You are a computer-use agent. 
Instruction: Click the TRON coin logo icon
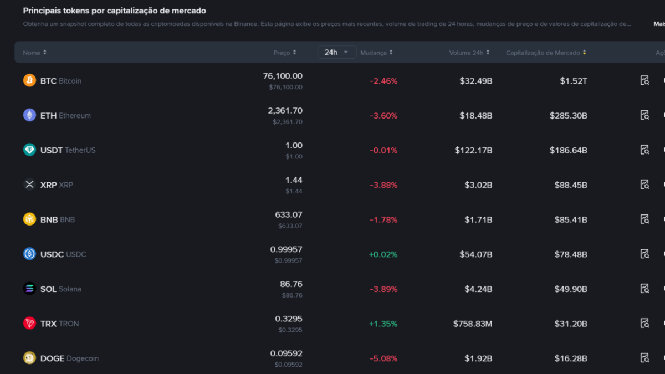click(x=29, y=324)
